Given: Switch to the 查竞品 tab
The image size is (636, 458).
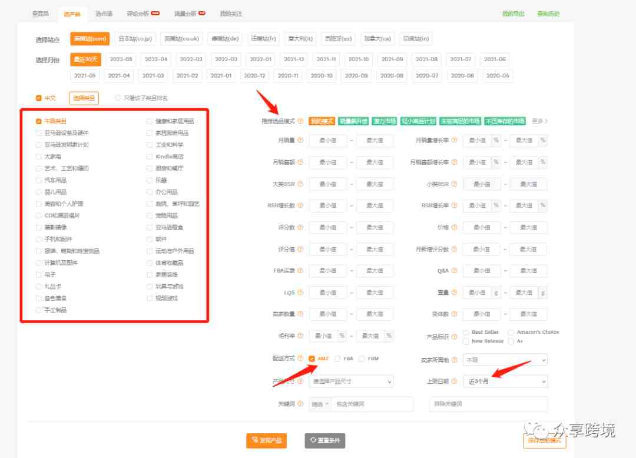Looking at the screenshot, I should pos(41,14).
